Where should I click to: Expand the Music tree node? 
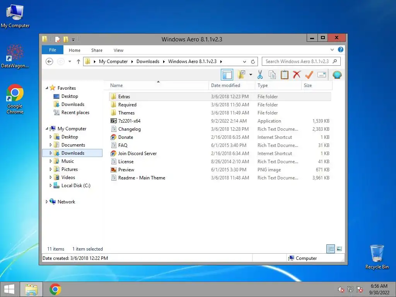tap(51, 161)
